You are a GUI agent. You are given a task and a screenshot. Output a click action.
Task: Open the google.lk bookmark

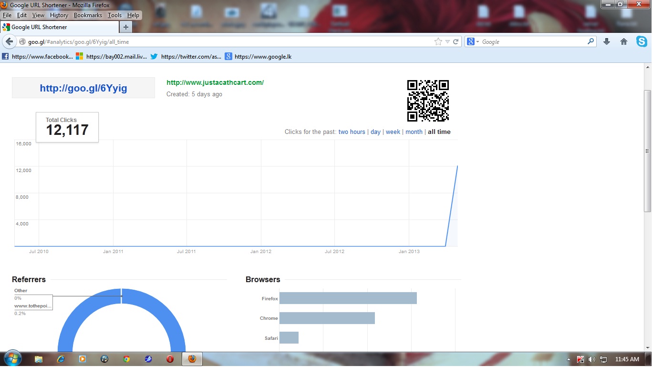[258, 56]
